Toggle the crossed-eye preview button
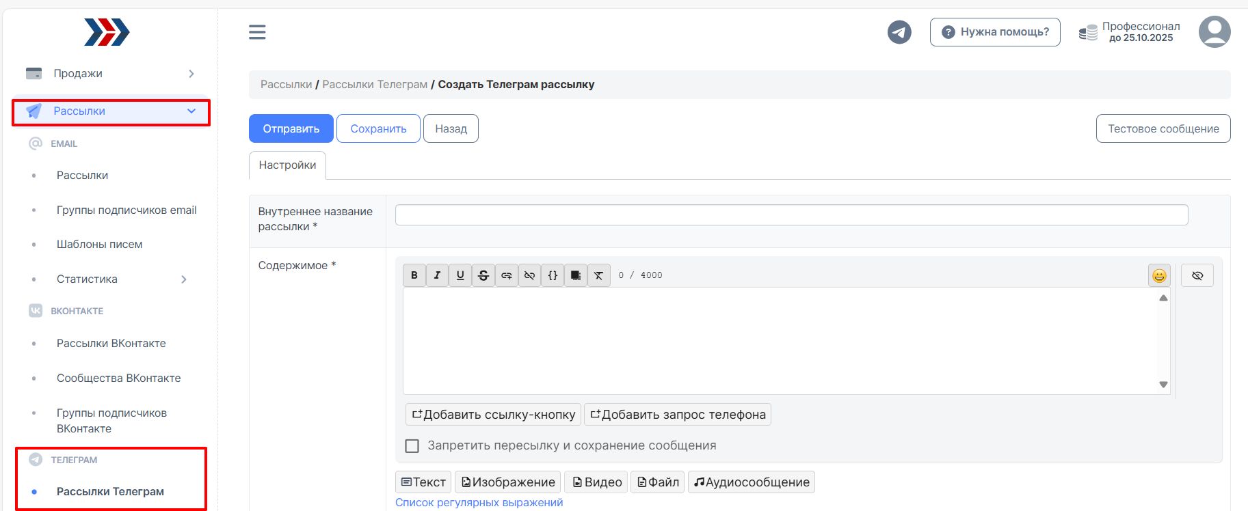1248x511 pixels. click(x=1197, y=275)
